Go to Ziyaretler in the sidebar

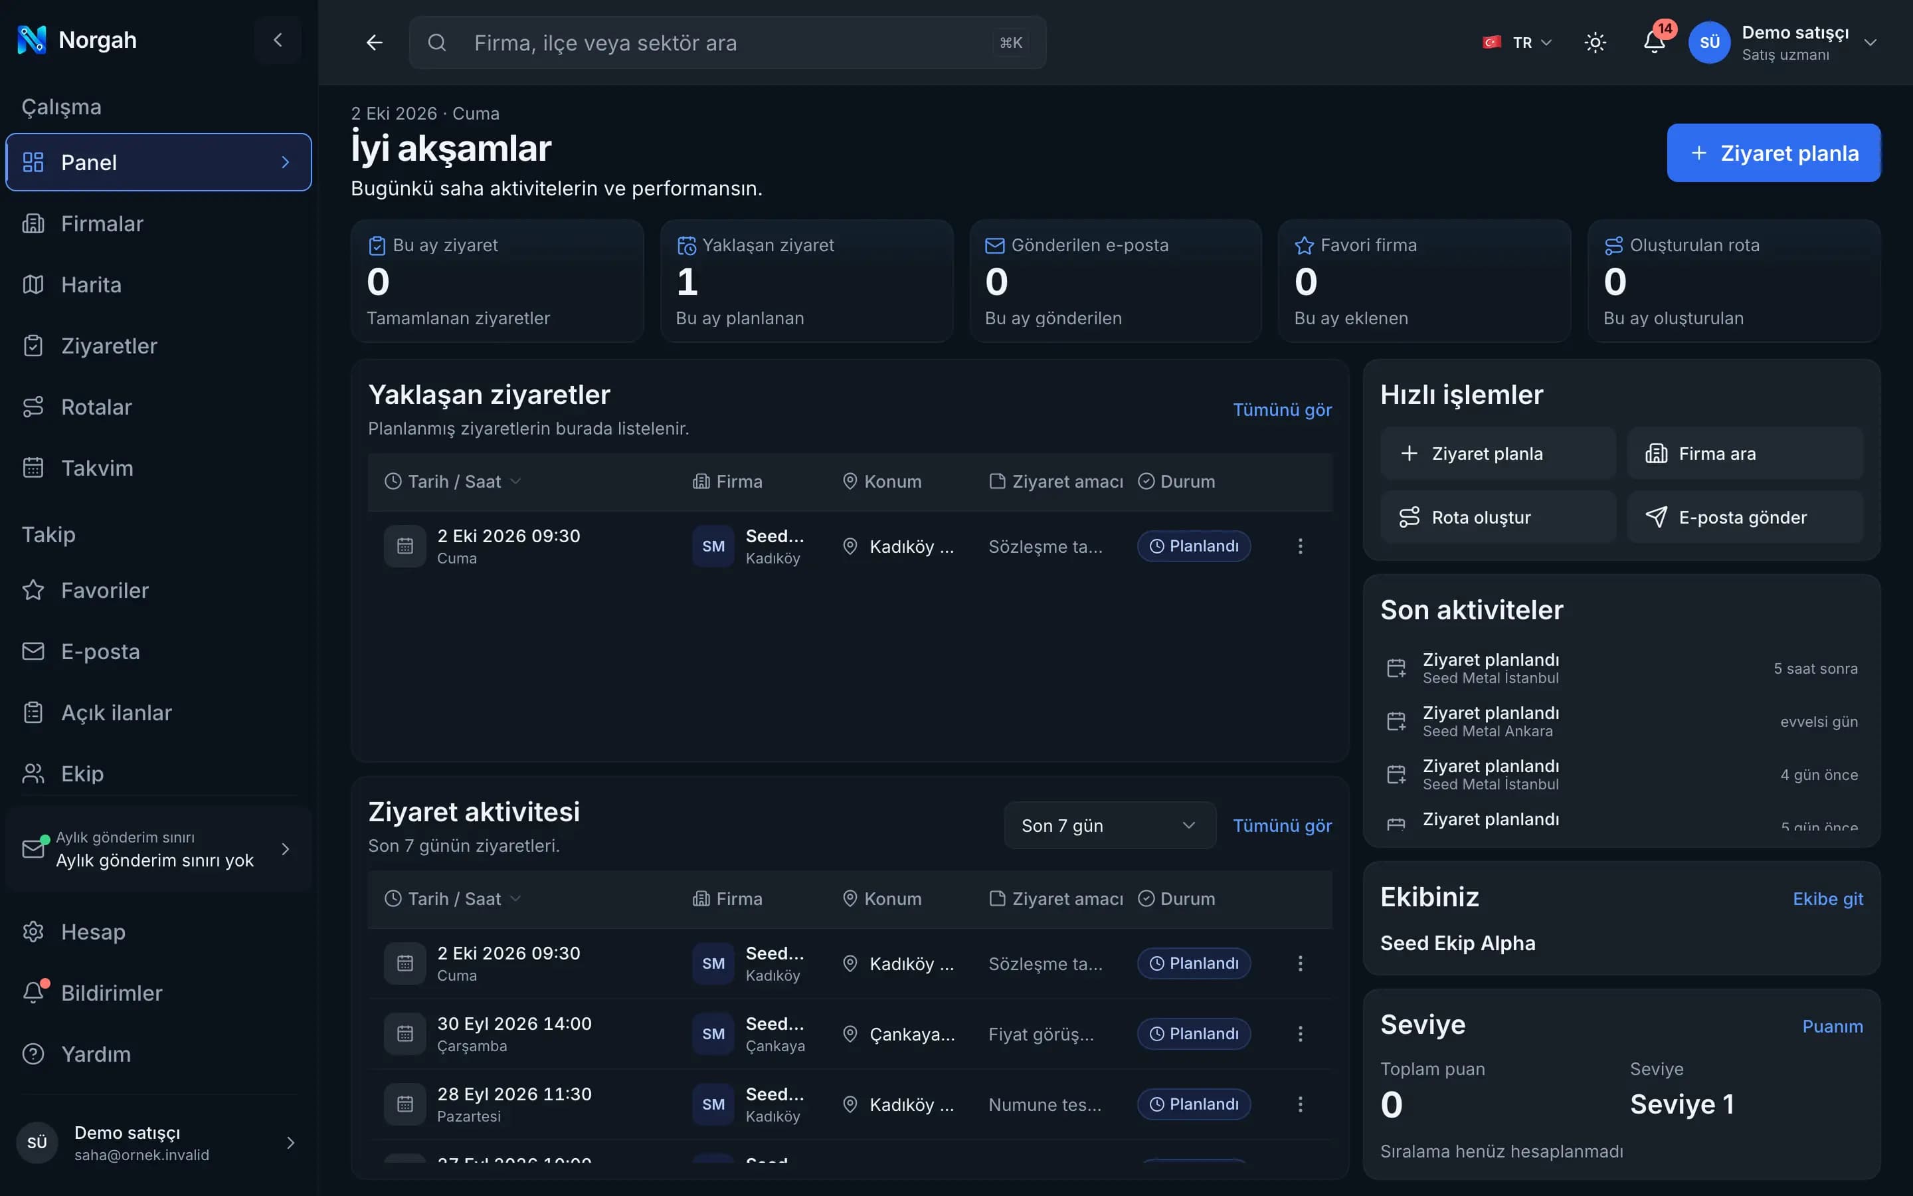tap(158, 346)
